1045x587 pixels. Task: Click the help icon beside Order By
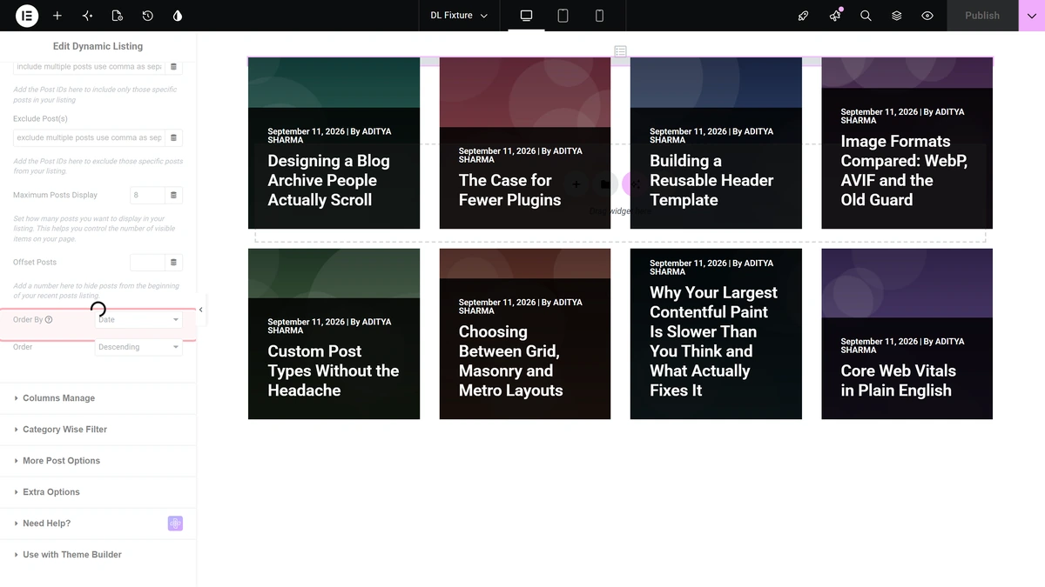tap(49, 320)
